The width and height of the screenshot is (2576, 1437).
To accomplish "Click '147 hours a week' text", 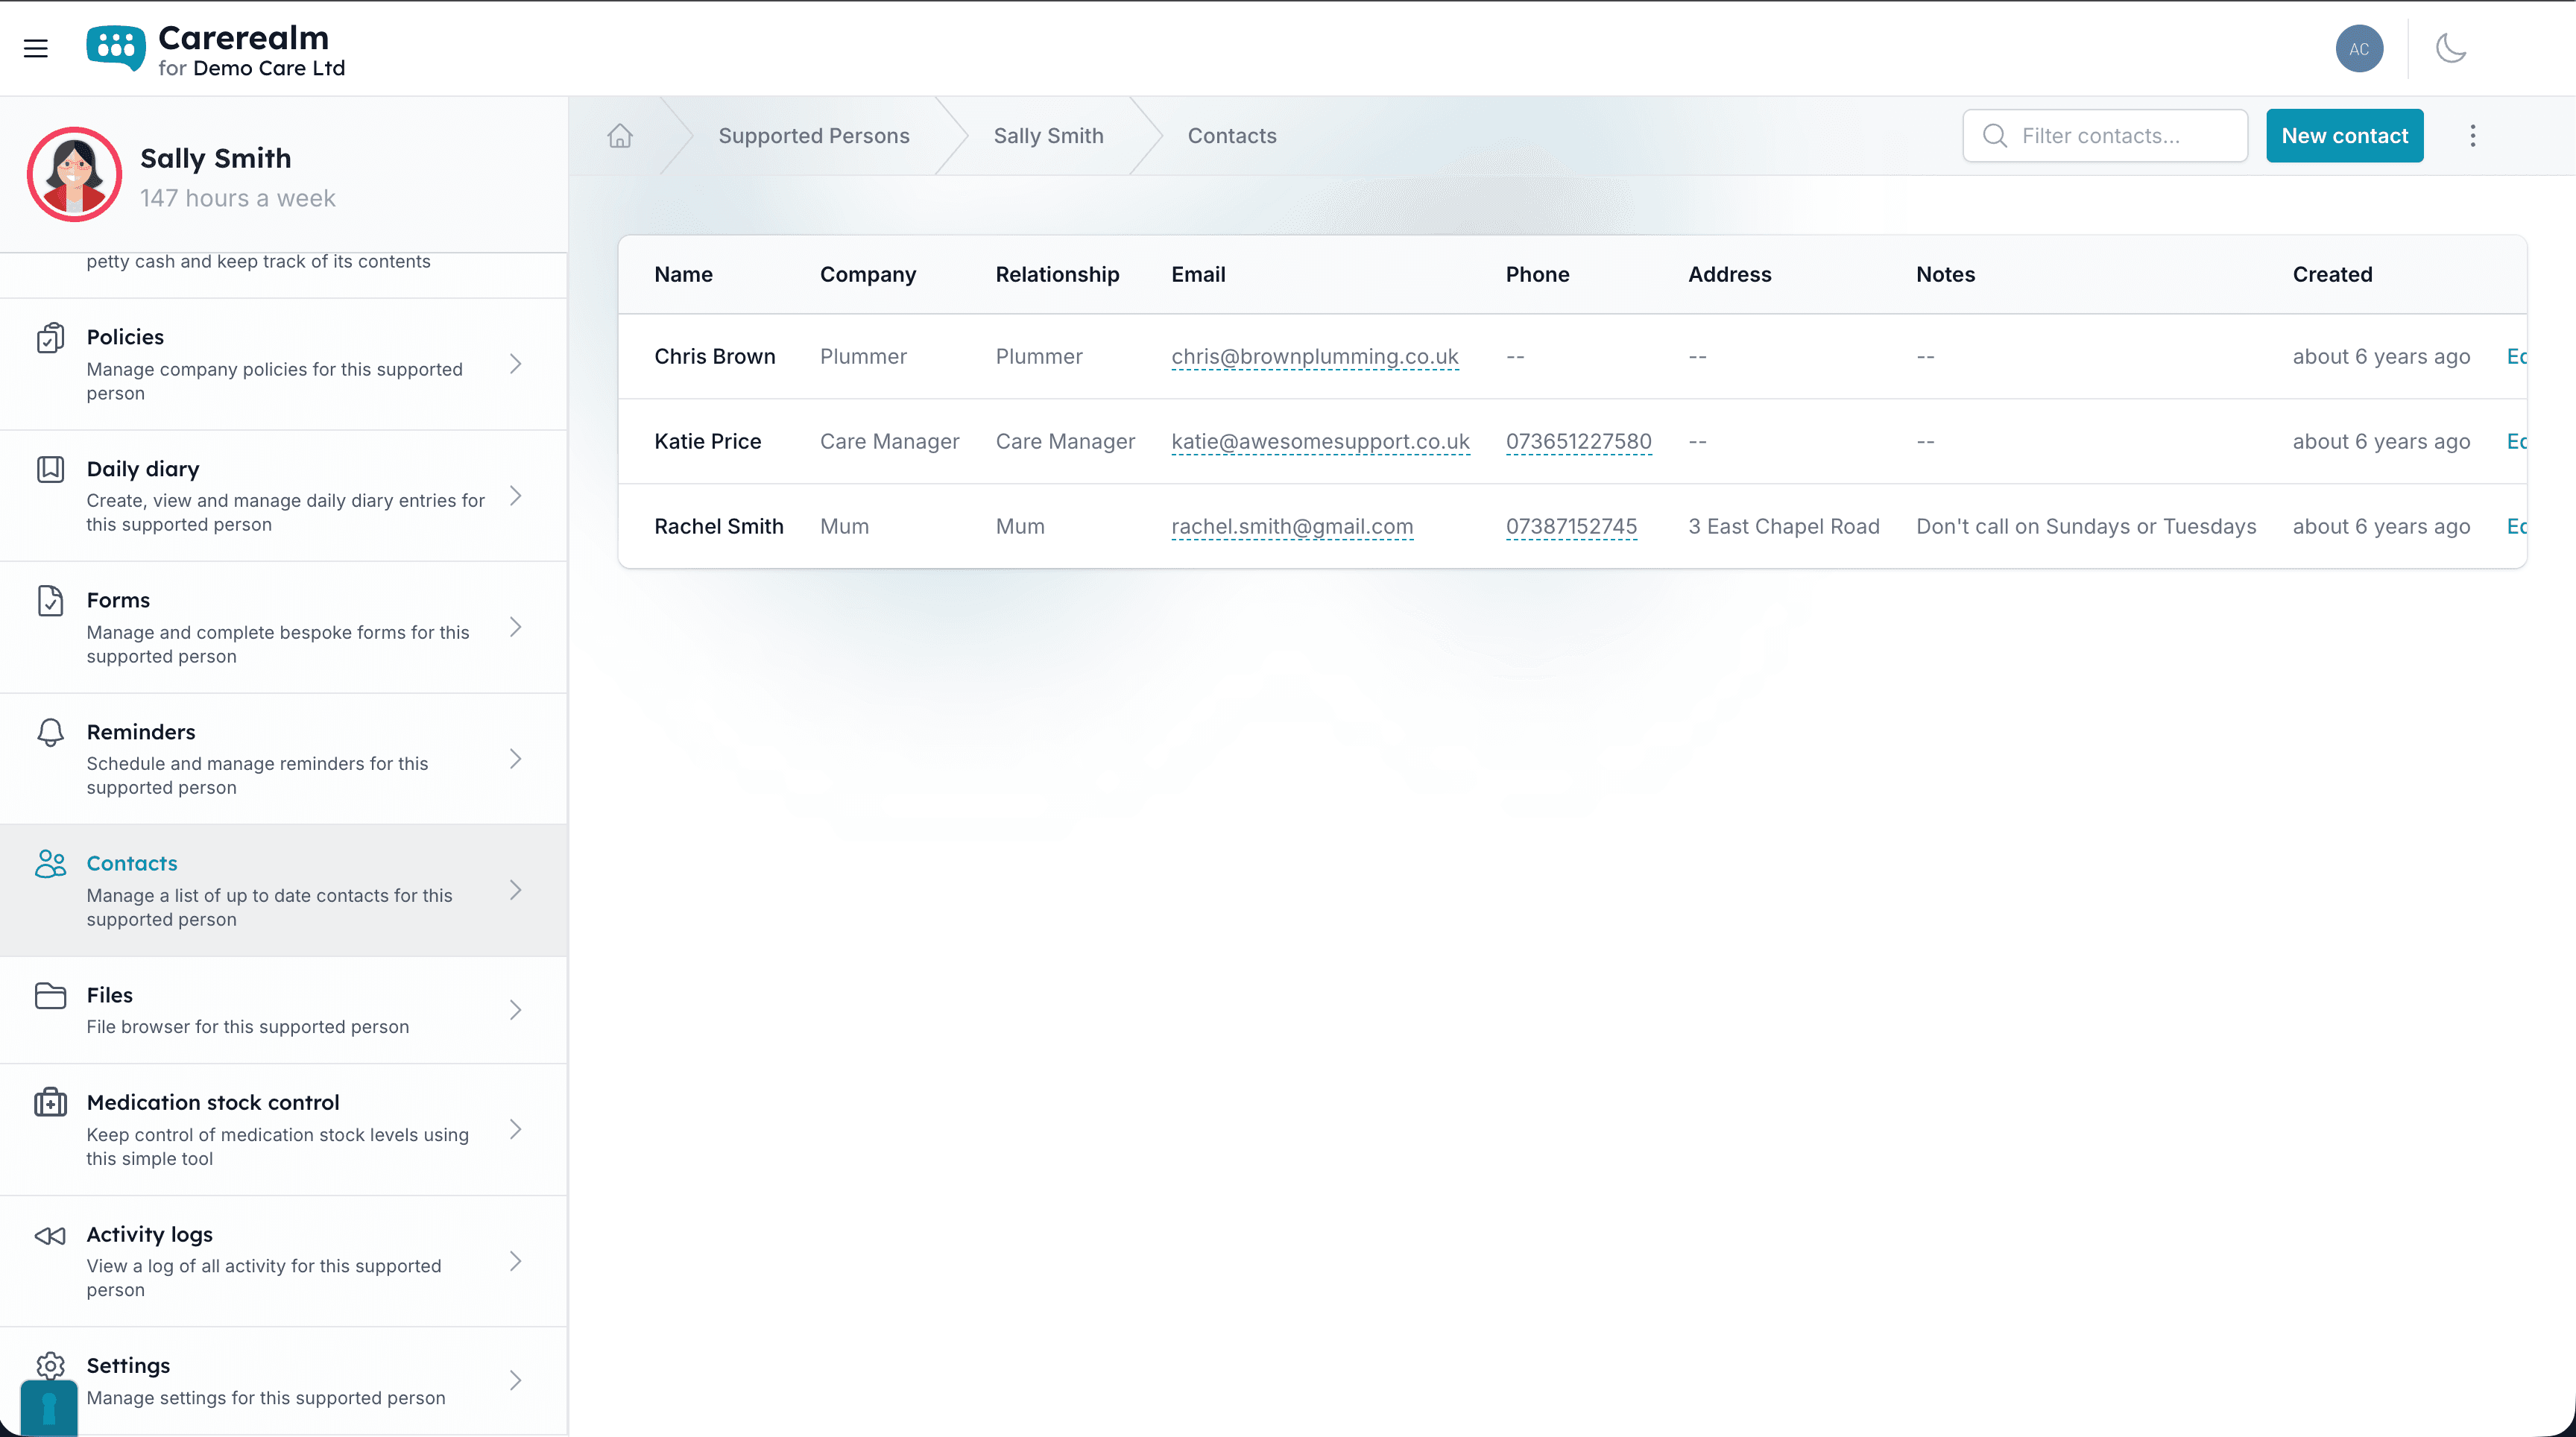I will [x=238, y=199].
